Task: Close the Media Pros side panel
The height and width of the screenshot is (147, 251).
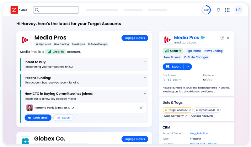Action: point(228,38)
